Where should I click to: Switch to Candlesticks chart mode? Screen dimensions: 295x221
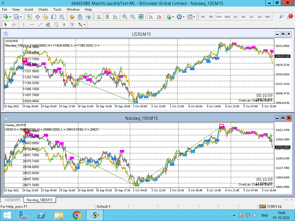tap(107, 17)
